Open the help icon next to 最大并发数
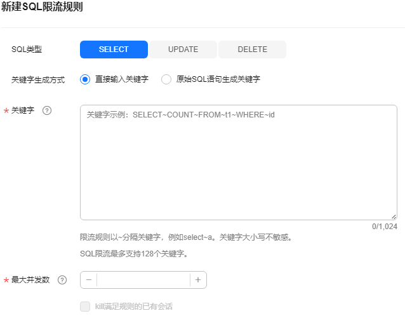This screenshot has height=318, width=405. pyautogui.click(x=62, y=280)
